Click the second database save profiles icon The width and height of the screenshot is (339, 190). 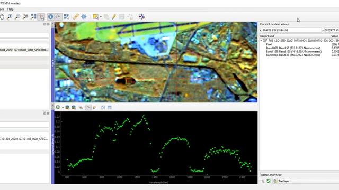pyautogui.click(x=74, y=107)
